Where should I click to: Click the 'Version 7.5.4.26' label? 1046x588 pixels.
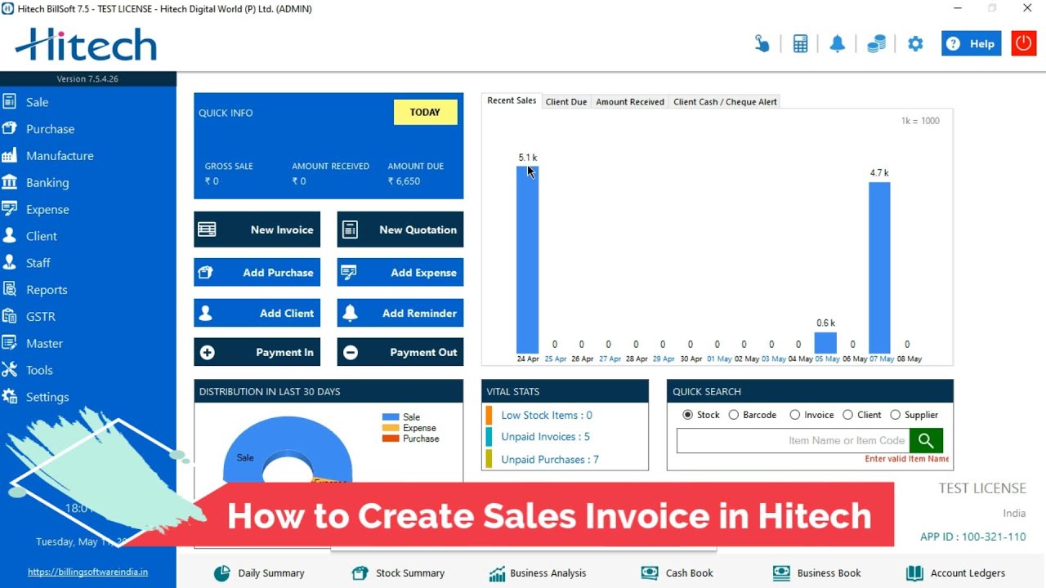88,79
